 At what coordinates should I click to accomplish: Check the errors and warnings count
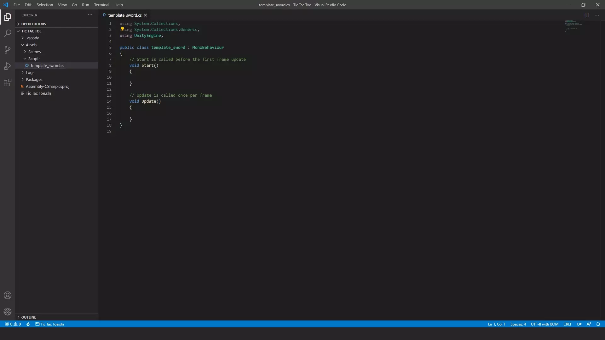coord(13,324)
